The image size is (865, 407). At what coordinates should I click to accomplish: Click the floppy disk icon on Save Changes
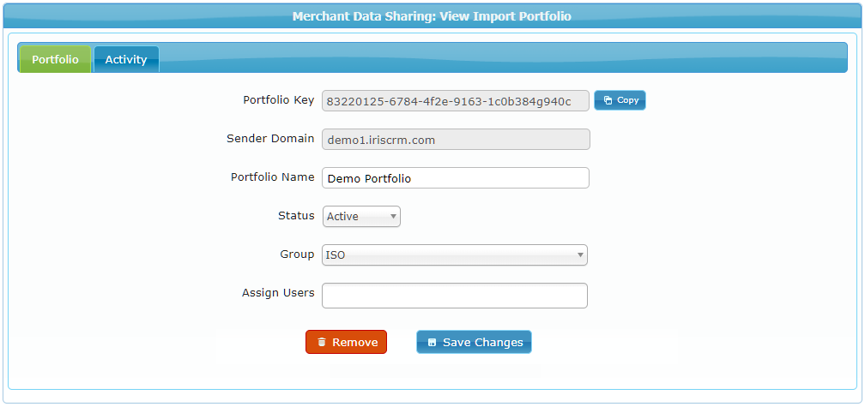(432, 342)
